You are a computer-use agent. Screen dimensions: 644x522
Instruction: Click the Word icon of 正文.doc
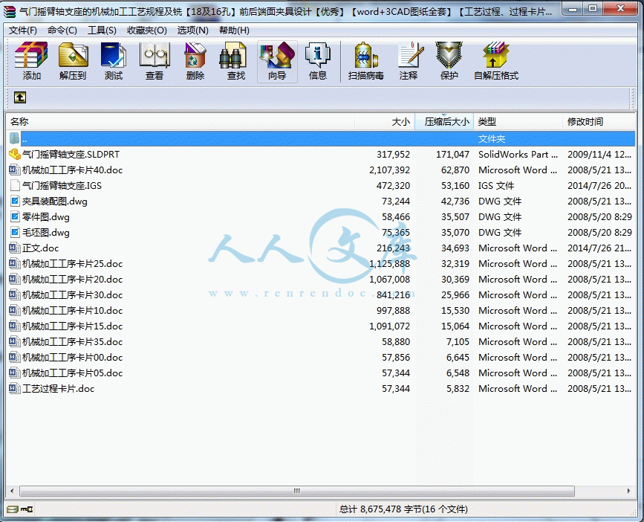click(15, 248)
